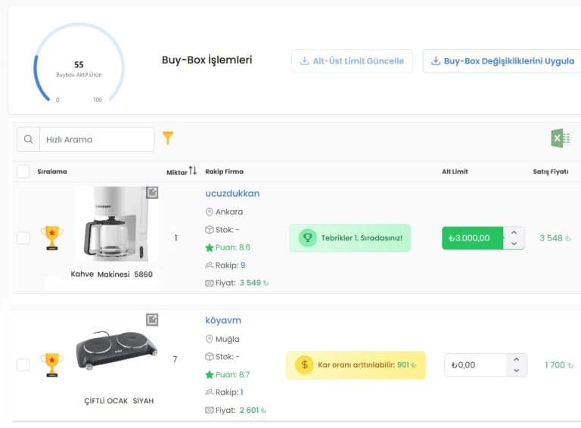Export the list with the Excel icon
This screenshot has width=581, height=428.
tap(560, 138)
